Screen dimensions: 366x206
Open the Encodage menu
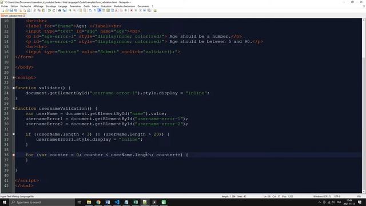pyautogui.click(x=51, y=6)
